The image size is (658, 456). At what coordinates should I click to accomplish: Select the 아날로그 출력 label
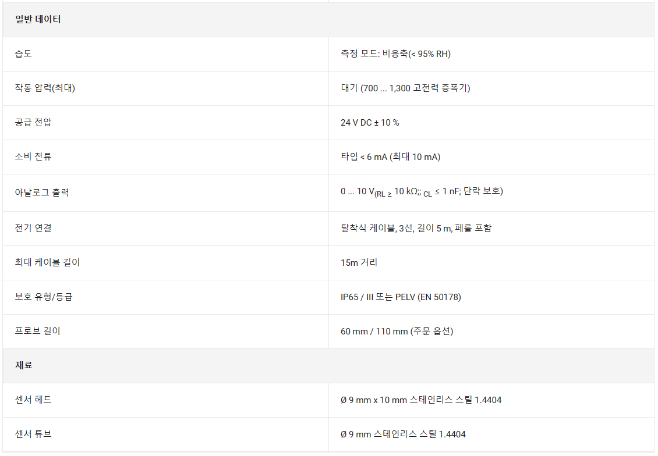pyautogui.click(x=42, y=193)
